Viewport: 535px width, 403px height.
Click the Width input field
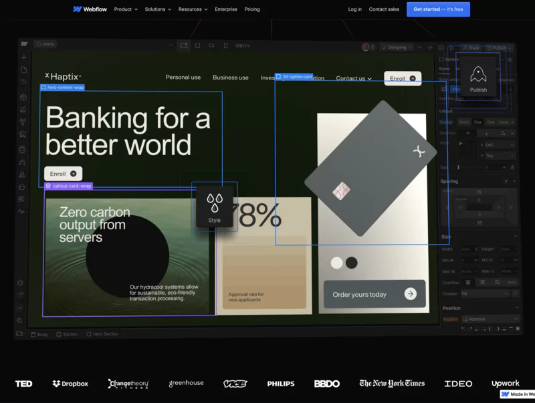(469, 249)
